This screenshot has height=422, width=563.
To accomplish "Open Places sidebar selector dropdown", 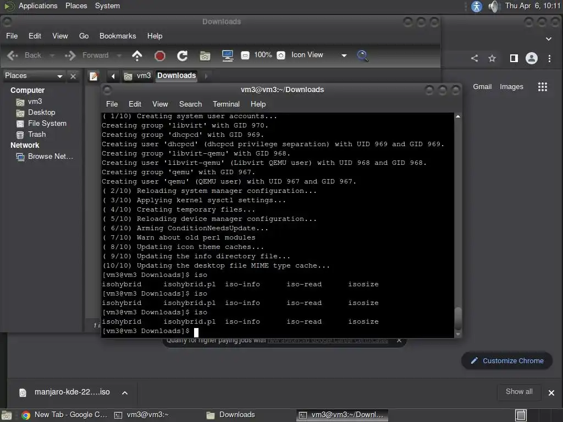I will coord(34,76).
